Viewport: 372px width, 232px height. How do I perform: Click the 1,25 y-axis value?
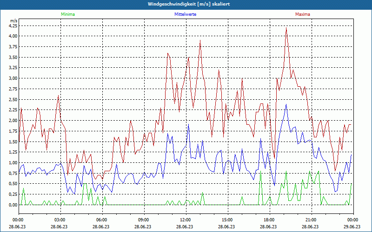(x=13, y=152)
